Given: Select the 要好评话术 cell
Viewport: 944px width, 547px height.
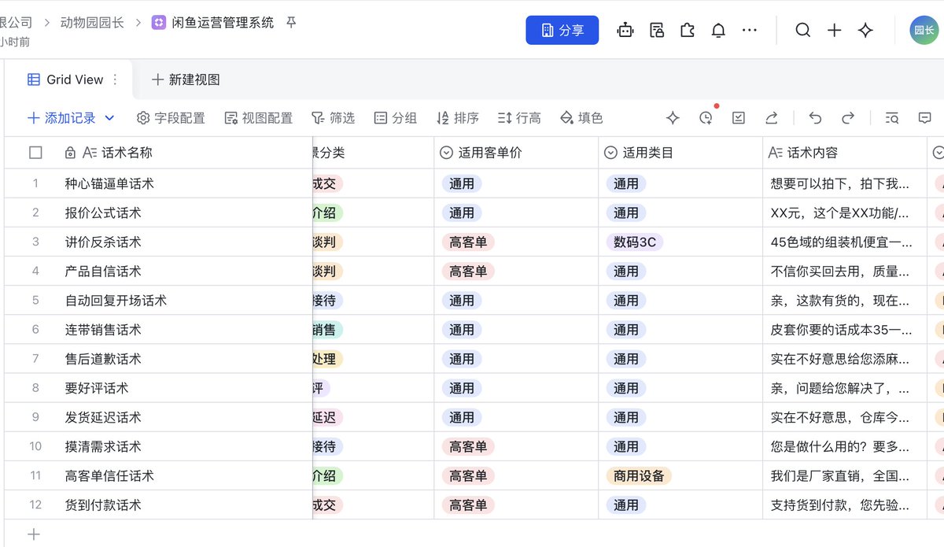Looking at the screenshot, I should point(186,387).
